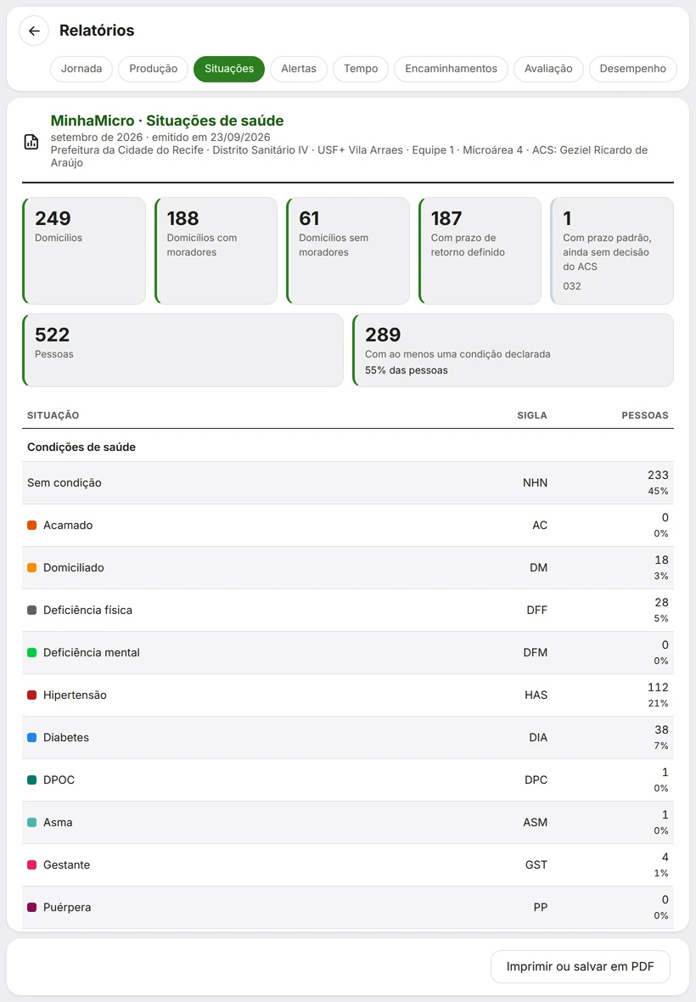Click the DIA sigla

pos(538,737)
